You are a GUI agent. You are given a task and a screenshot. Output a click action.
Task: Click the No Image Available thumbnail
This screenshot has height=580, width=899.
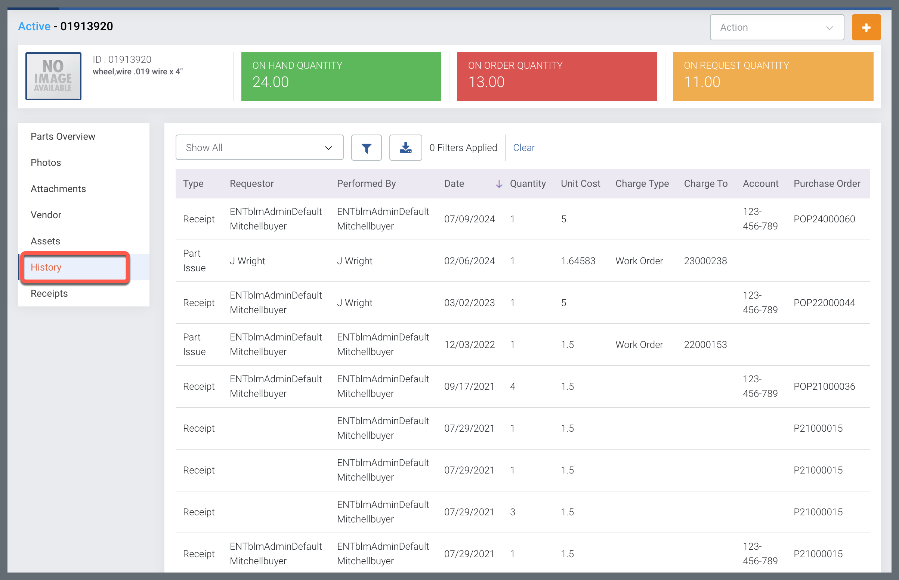point(53,76)
